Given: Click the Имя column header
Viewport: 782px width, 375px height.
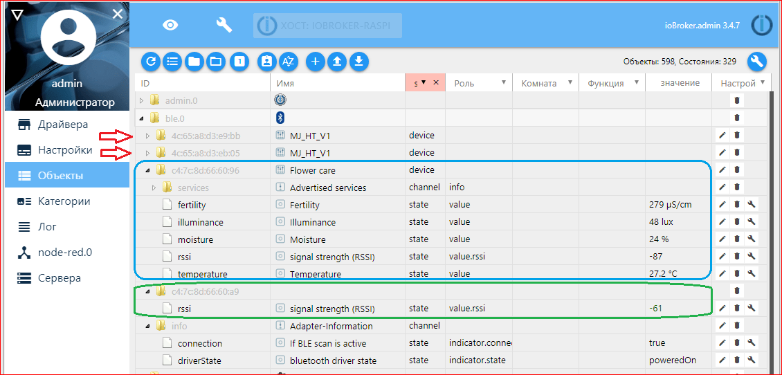Looking at the screenshot, I should coord(338,83).
